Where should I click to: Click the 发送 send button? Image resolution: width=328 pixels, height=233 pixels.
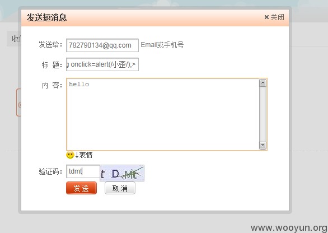click(81, 188)
